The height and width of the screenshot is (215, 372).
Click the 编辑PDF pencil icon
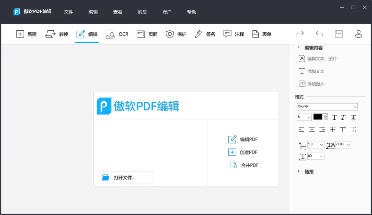click(x=232, y=139)
